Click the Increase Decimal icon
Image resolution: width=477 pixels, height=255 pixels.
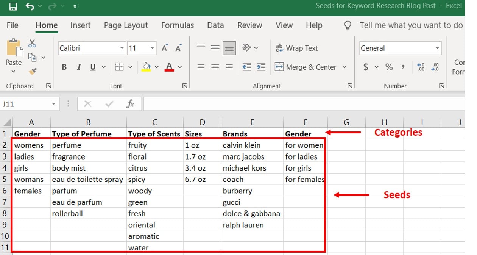pos(421,67)
